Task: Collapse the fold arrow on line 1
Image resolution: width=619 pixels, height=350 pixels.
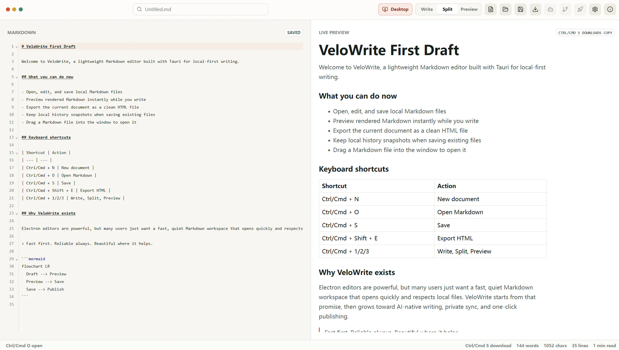Action: click(x=17, y=47)
